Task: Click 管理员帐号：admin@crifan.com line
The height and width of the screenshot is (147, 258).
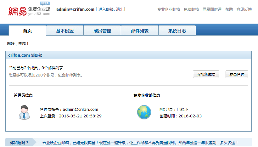Action: 69,110
